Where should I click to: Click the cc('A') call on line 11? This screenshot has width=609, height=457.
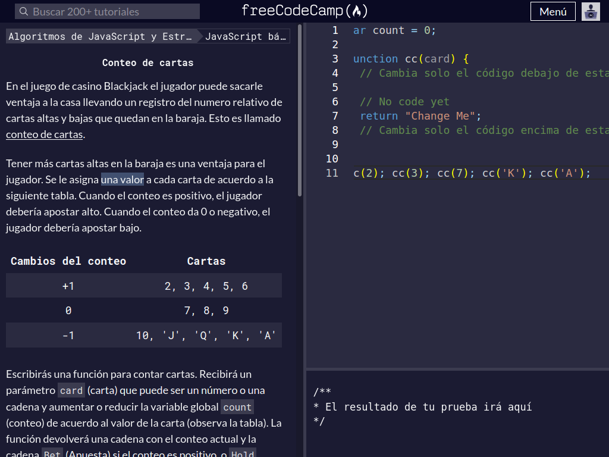(x=563, y=173)
